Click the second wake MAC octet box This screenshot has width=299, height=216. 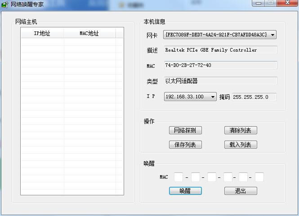coord(195,177)
